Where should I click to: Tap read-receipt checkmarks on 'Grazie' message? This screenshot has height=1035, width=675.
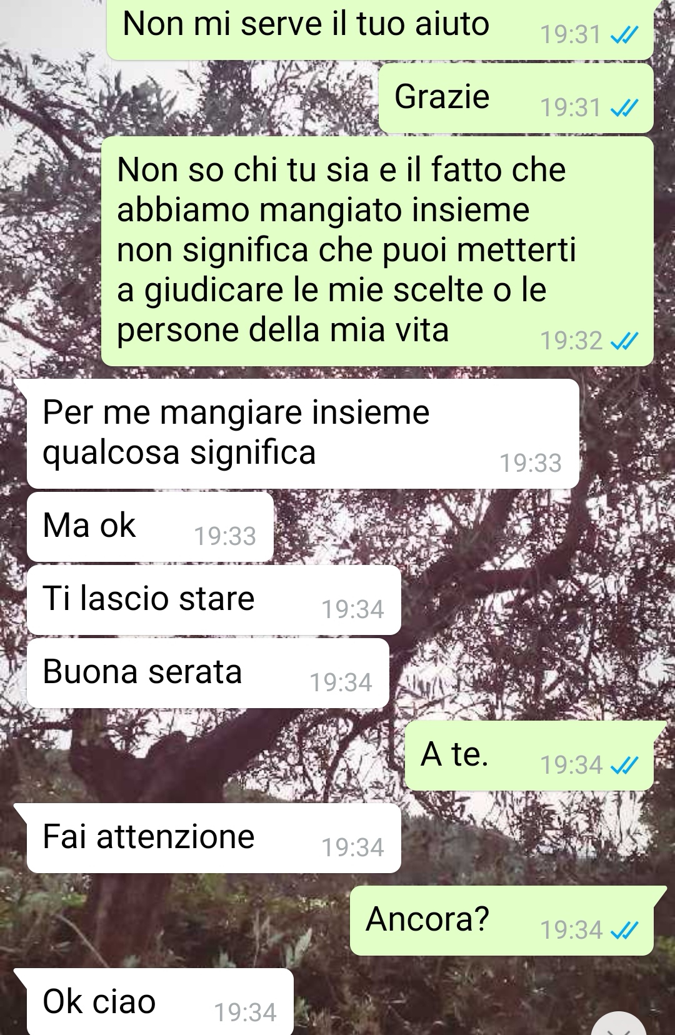[624, 109]
